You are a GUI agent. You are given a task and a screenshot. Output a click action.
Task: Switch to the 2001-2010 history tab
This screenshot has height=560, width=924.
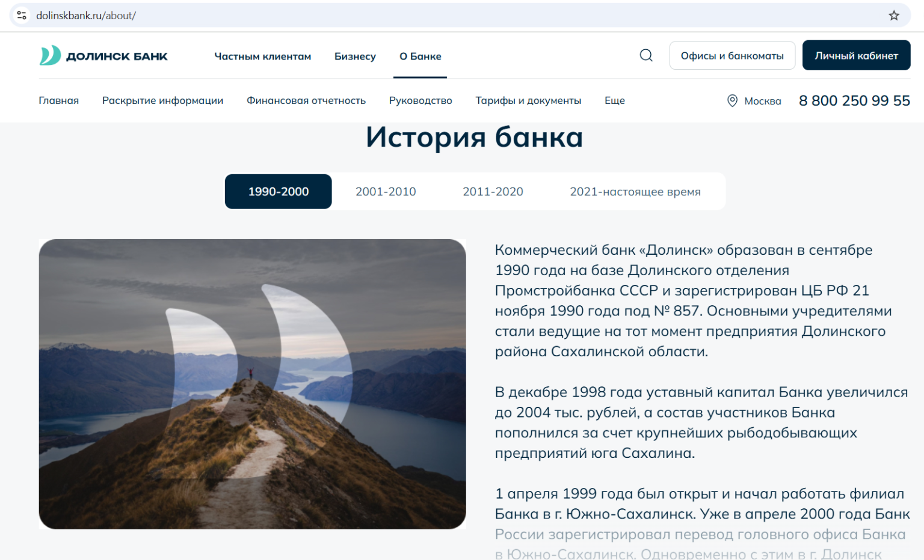pyautogui.click(x=386, y=192)
